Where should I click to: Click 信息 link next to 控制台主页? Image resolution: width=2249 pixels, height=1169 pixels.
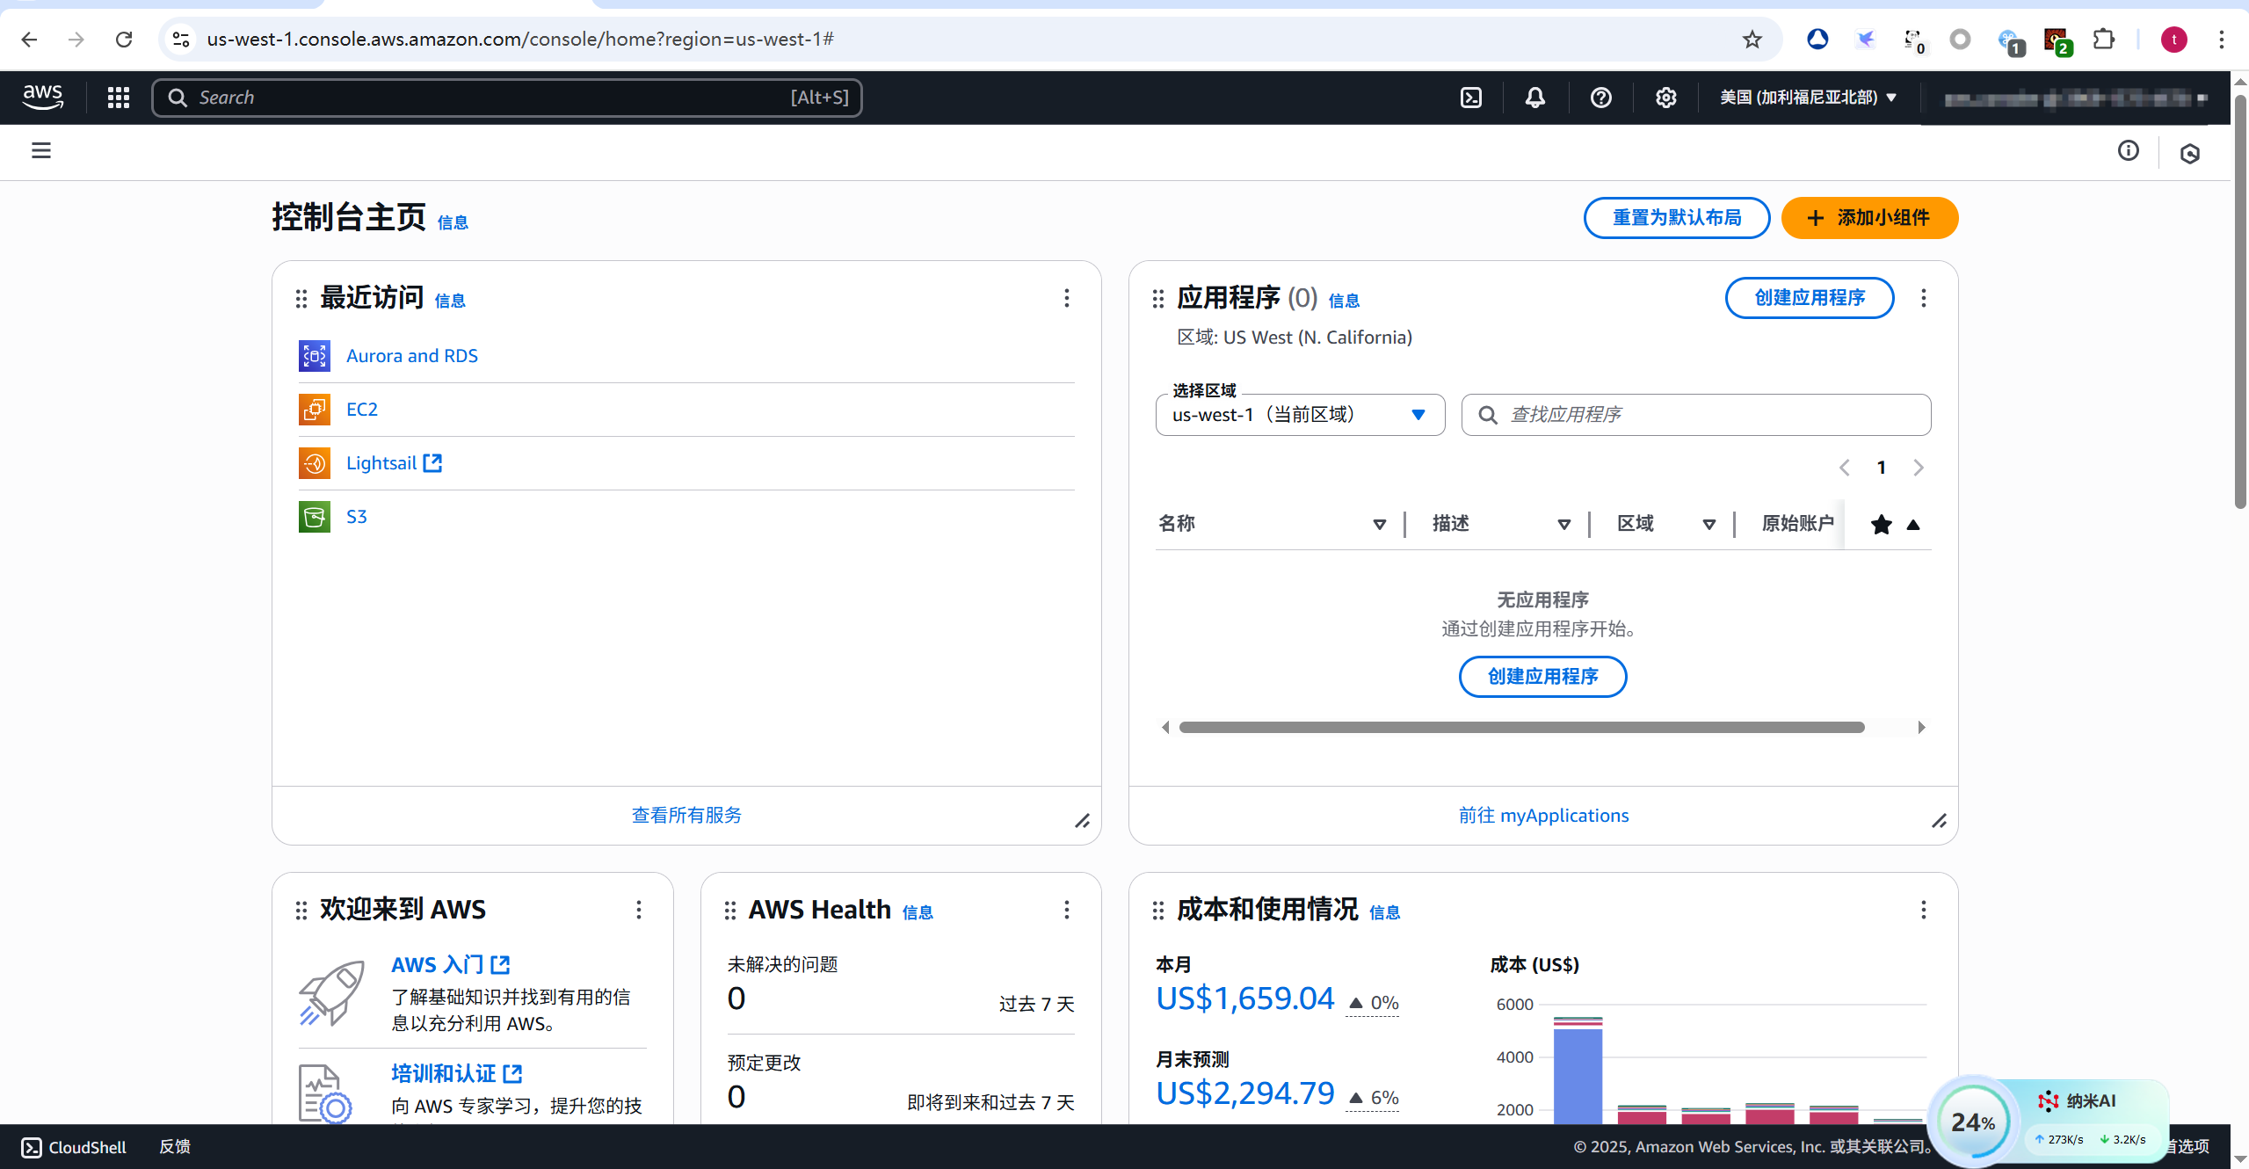[x=453, y=223]
